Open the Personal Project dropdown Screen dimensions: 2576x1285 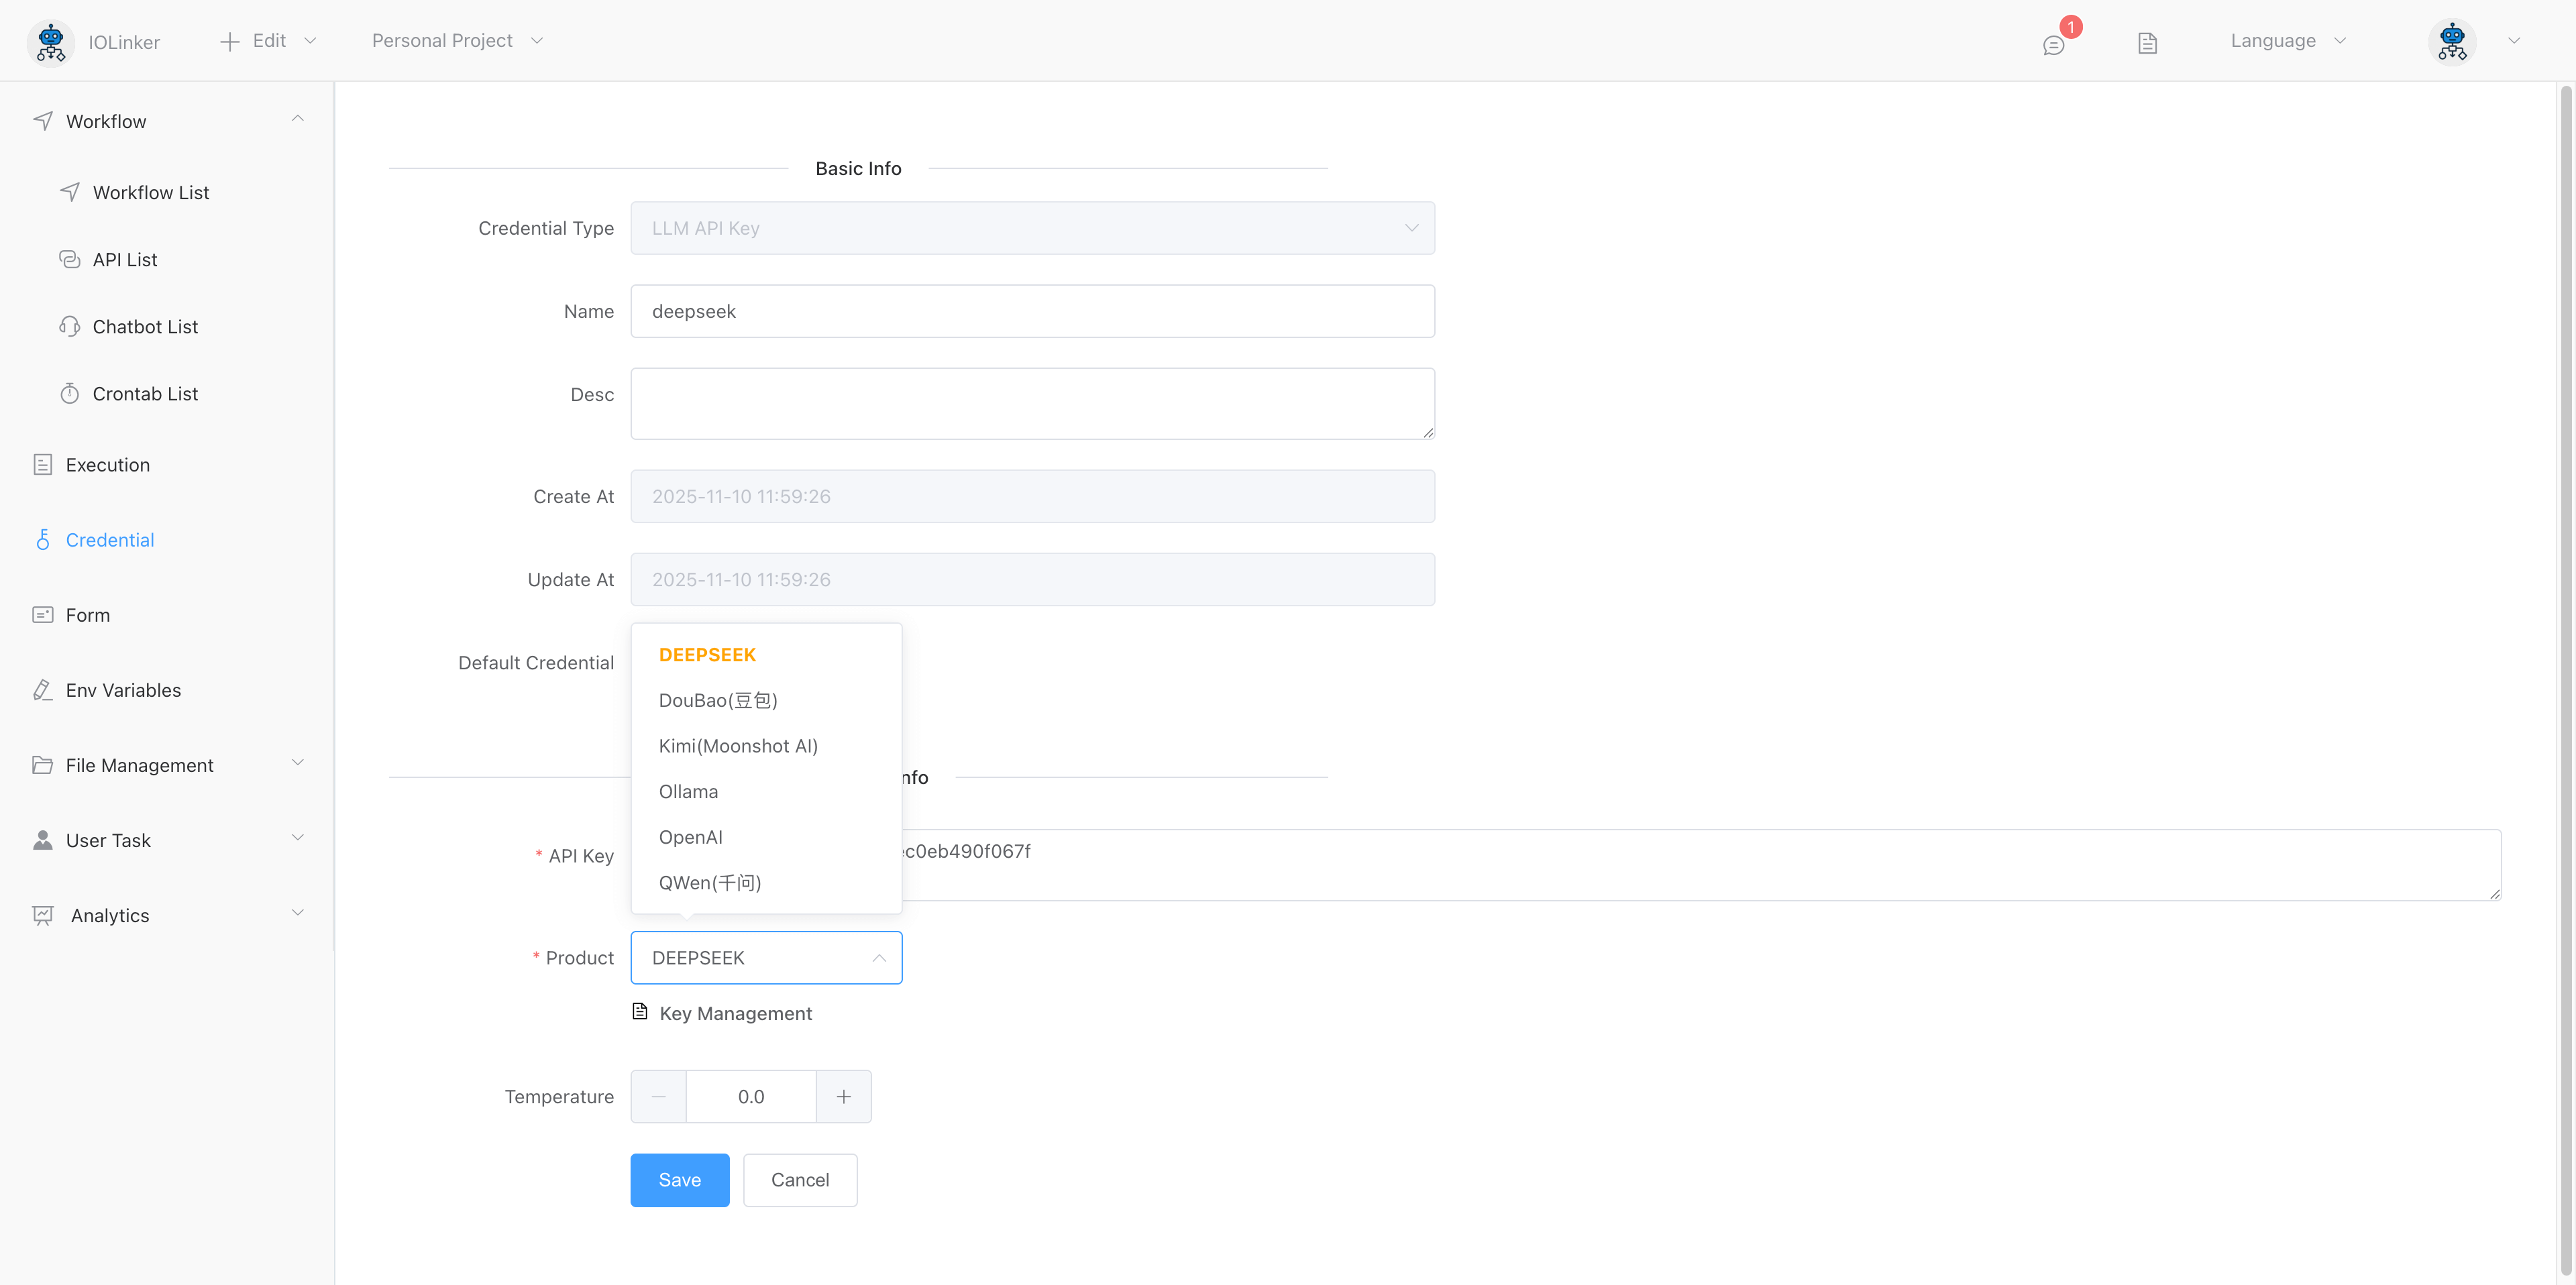pyautogui.click(x=457, y=41)
